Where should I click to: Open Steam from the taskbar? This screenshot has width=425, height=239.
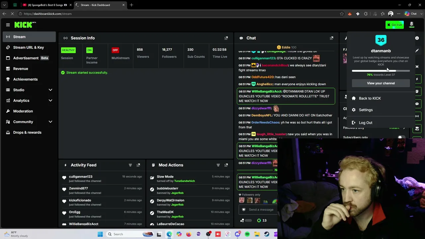[x=267, y=234]
